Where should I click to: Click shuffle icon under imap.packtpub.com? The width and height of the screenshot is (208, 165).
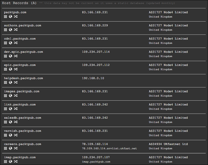click(x=16, y=161)
